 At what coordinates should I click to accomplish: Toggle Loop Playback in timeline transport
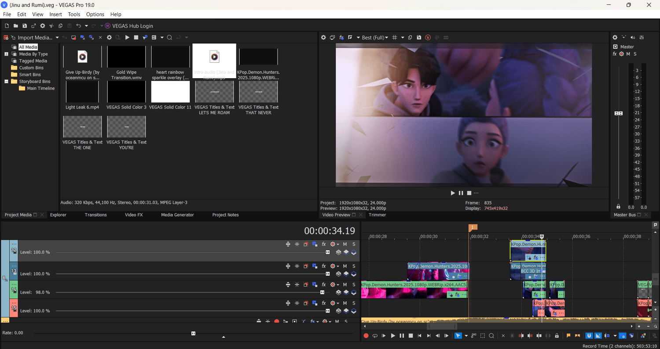pos(375,336)
